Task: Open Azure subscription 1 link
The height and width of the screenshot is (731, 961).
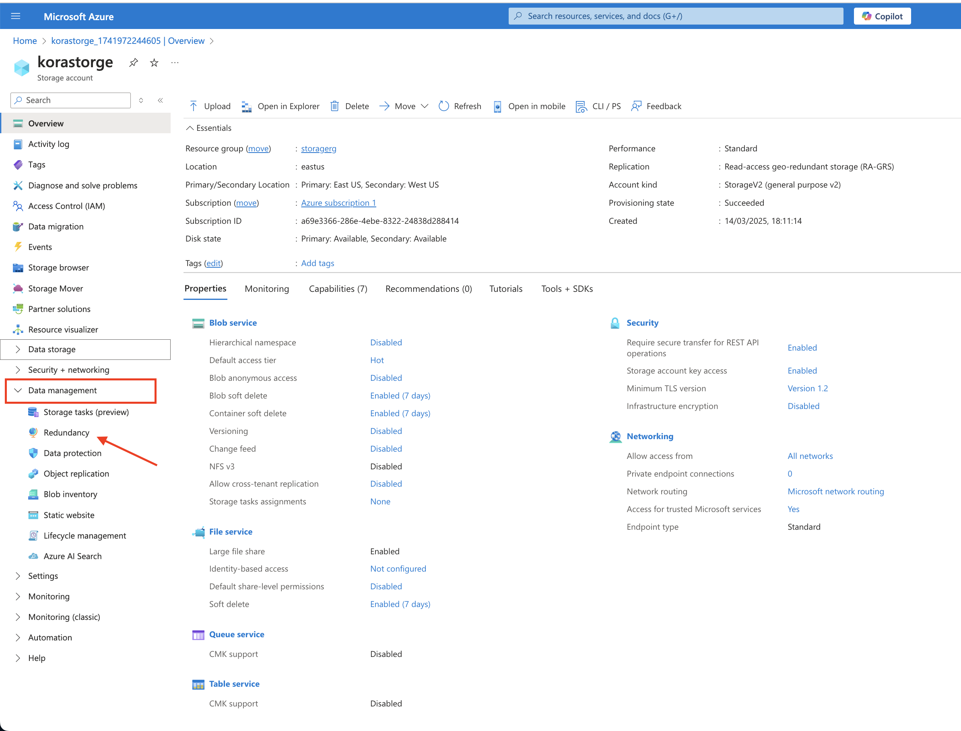Action: [x=338, y=203]
